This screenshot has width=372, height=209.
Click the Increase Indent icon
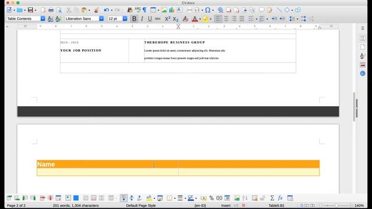274,19
